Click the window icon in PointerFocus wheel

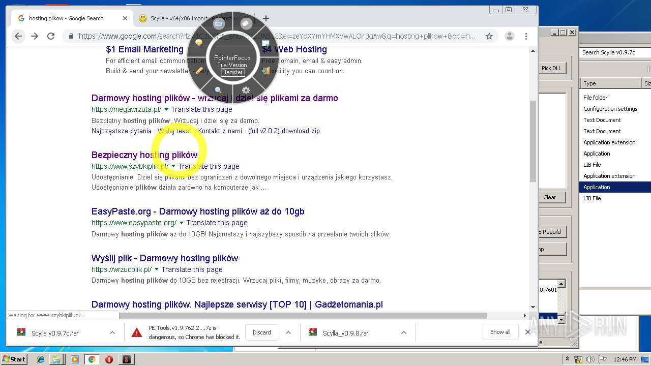pyautogui.click(x=265, y=43)
